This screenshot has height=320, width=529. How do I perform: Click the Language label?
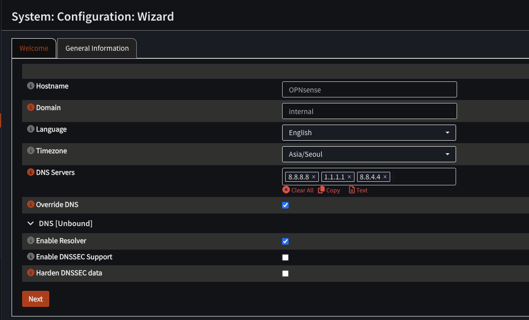pos(51,129)
